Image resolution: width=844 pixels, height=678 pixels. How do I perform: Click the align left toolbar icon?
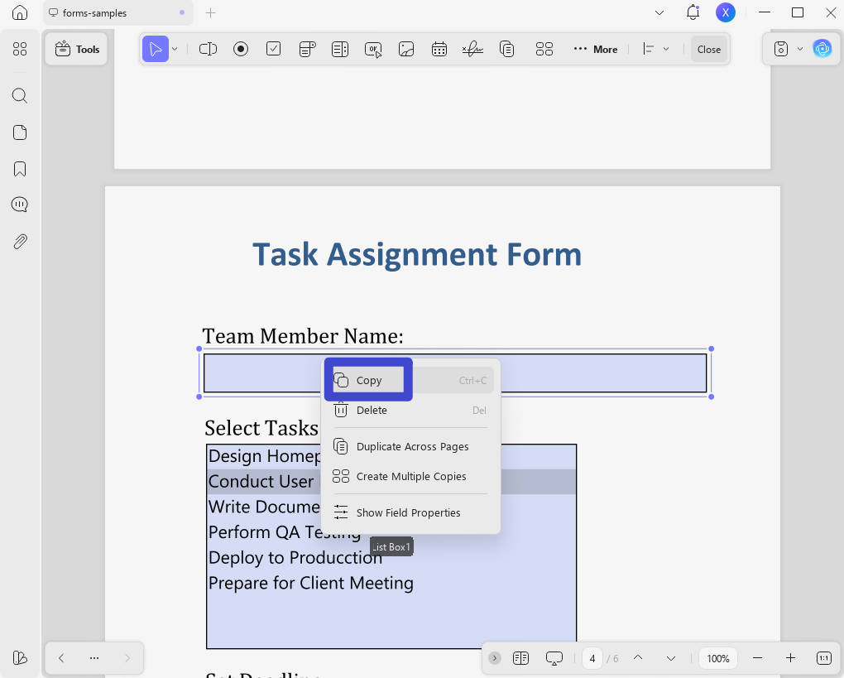(648, 49)
